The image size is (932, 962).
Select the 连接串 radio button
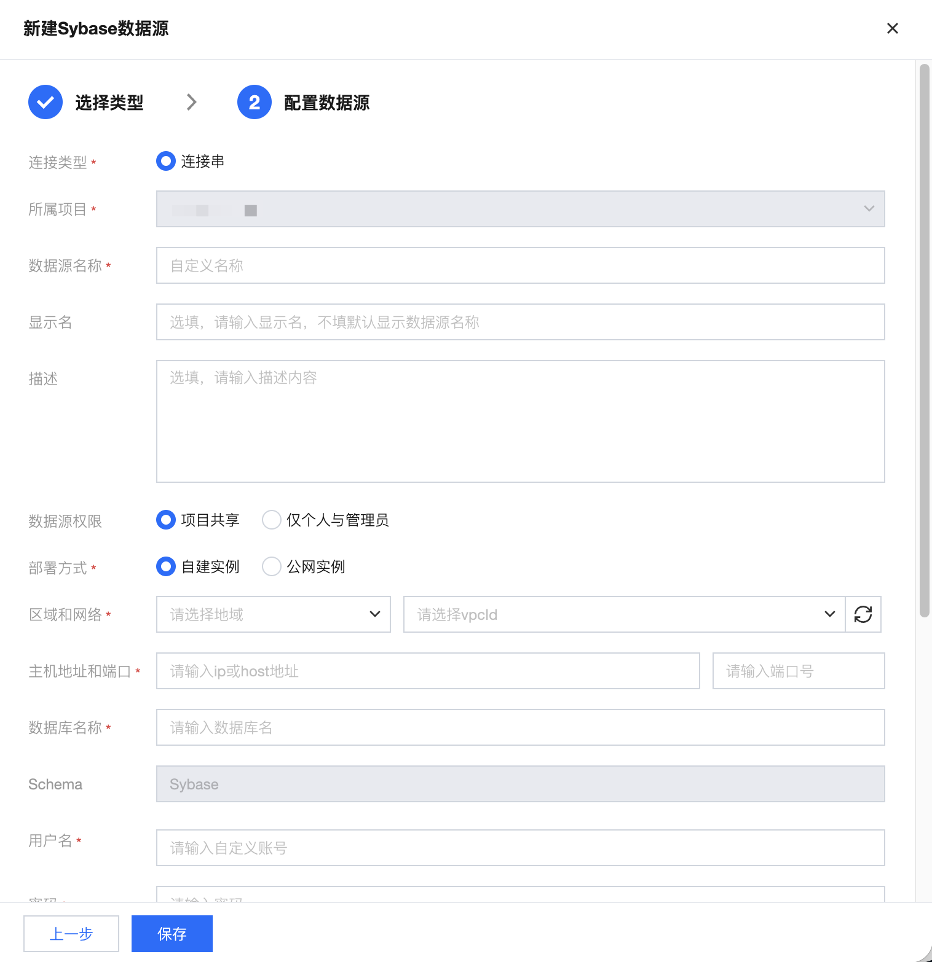[x=166, y=161]
